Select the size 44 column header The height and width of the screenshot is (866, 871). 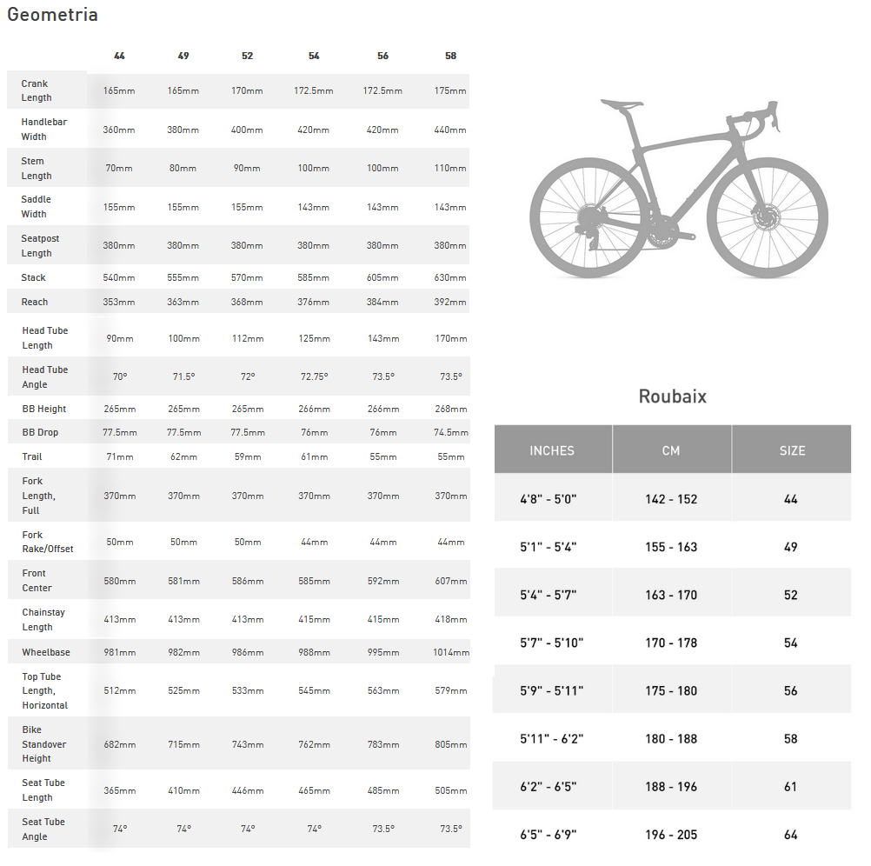[x=119, y=57]
